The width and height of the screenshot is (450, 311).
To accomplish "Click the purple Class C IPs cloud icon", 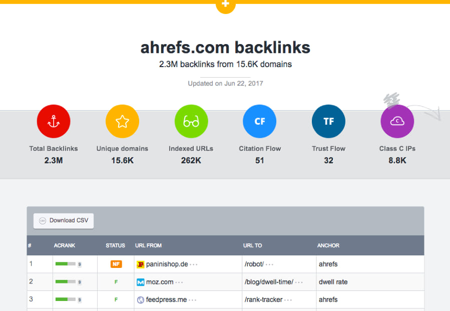I will point(397,122).
